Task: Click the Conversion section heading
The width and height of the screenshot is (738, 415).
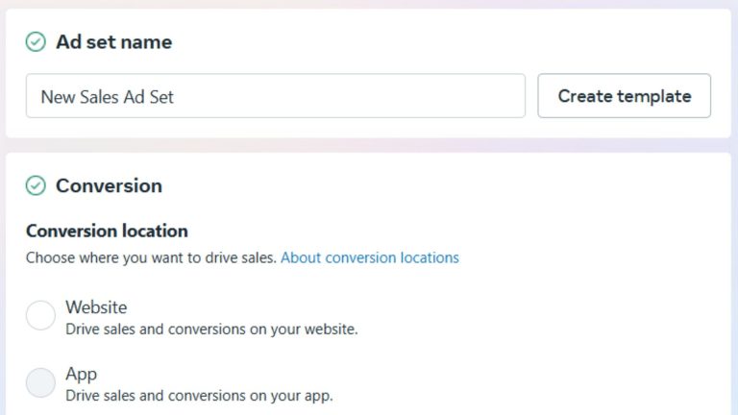Action: pyautogui.click(x=109, y=185)
